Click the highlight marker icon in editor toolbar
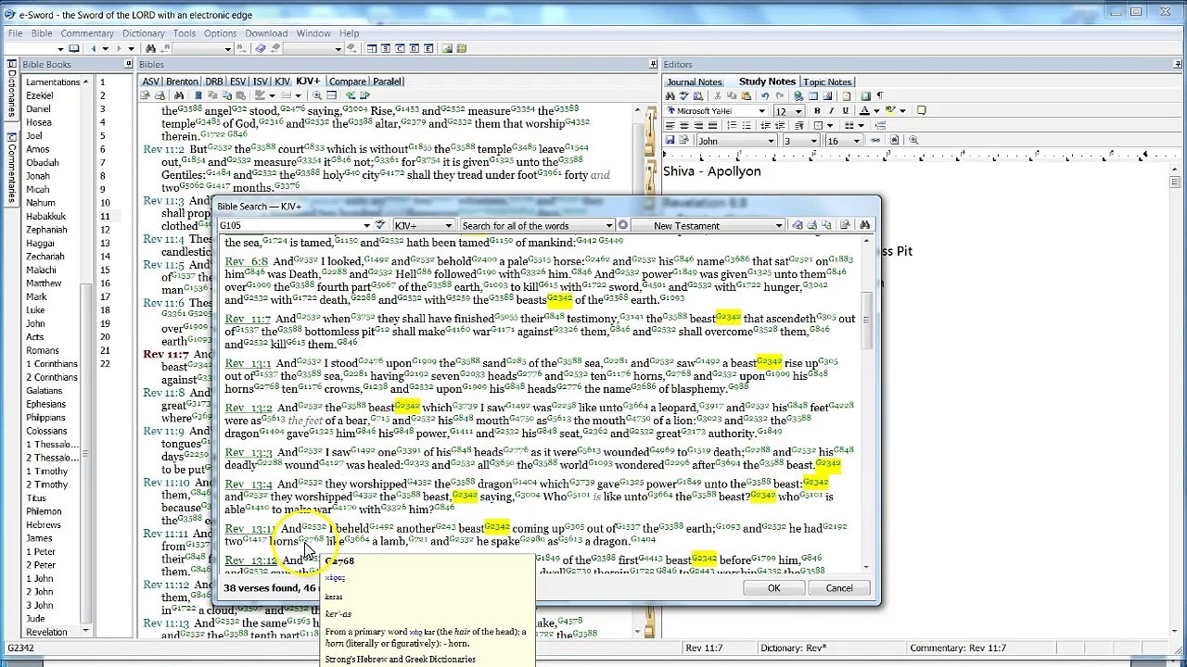The width and height of the screenshot is (1187, 667). point(891,111)
